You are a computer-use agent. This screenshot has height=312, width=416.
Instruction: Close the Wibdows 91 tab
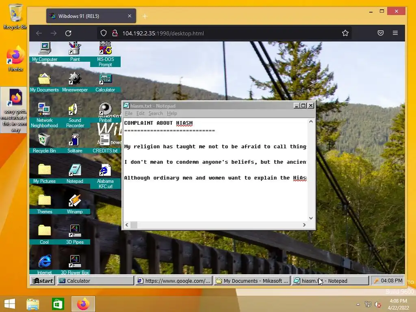130,16
